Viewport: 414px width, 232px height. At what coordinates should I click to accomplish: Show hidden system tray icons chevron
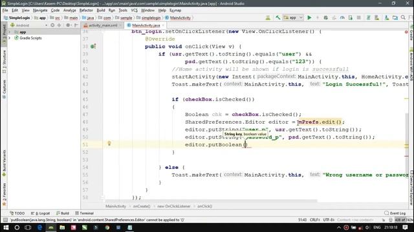339,227
